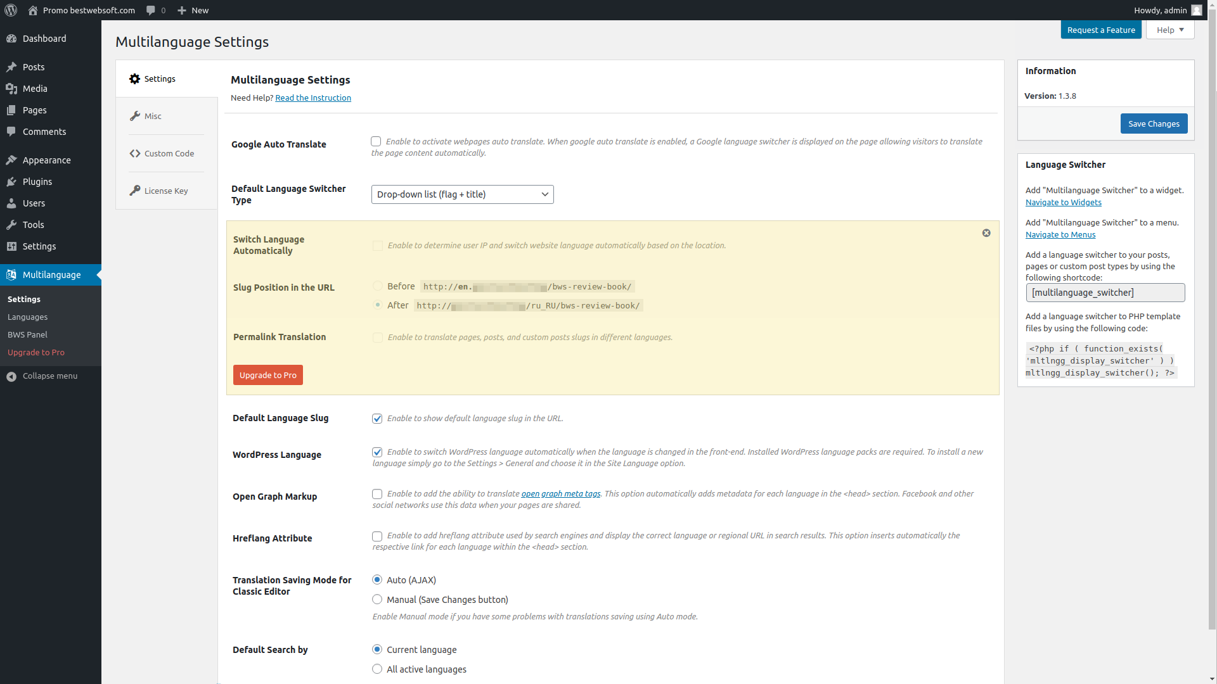
Task: Switch to the Misc tab
Action: pyautogui.click(x=153, y=116)
